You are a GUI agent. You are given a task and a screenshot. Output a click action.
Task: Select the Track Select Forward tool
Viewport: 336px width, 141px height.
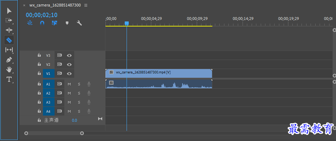tap(9, 20)
